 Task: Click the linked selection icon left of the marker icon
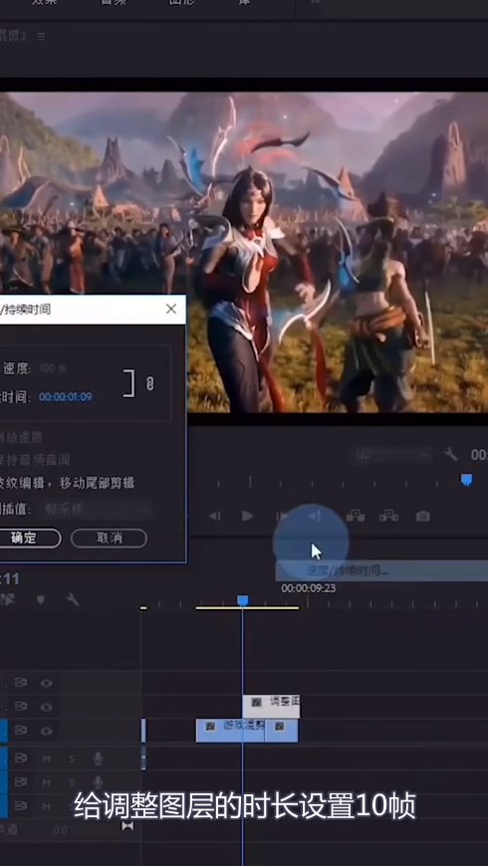[8, 599]
